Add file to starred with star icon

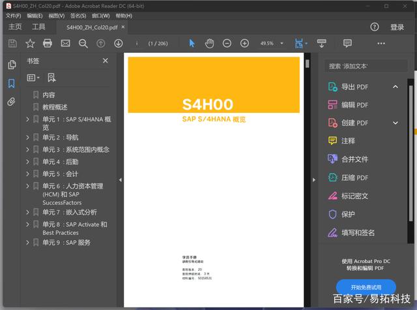(x=30, y=43)
